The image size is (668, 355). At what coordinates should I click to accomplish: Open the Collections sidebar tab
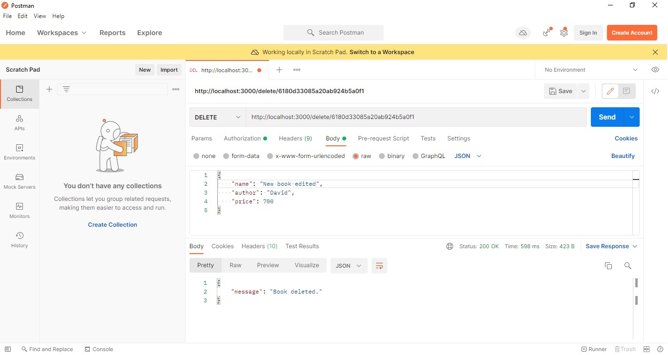pyautogui.click(x=20, y=94)
